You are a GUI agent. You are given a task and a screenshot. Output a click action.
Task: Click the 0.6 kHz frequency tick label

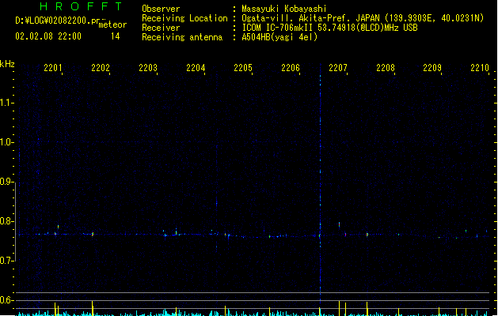coord(7,300)
